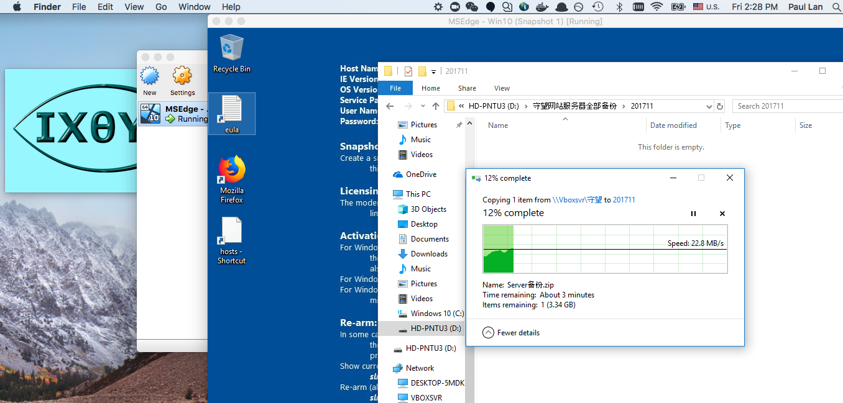Open the Recycle Bin desktop icon
The height and width of the screenshot is (403, 843).
[231, 48]
